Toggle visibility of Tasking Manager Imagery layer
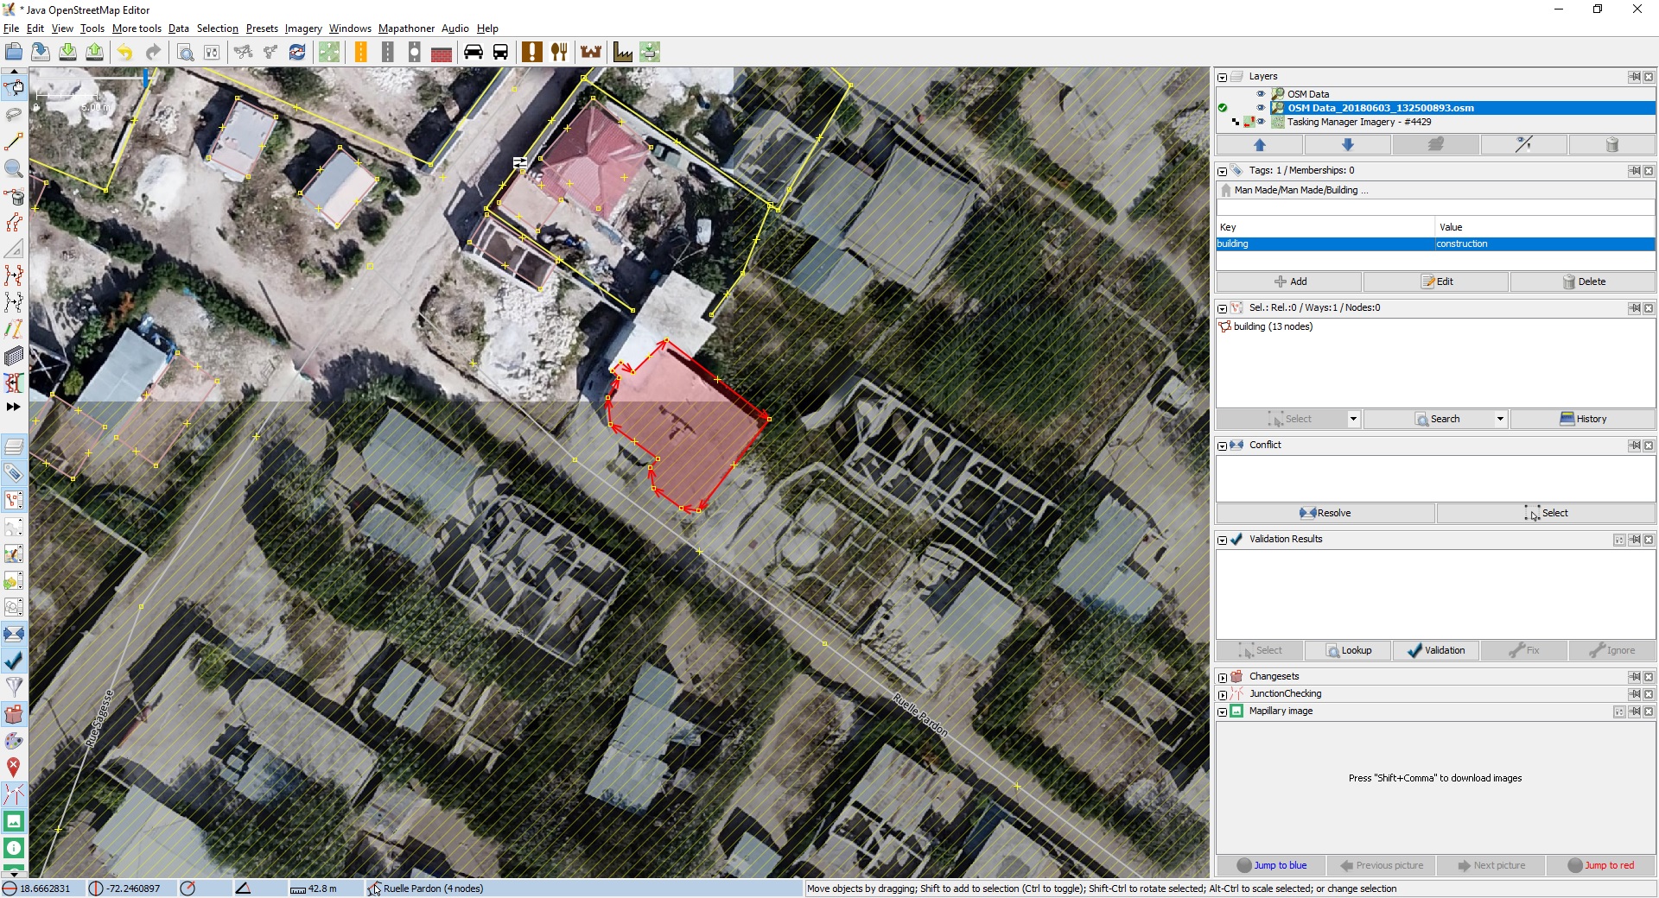 pos(1261,122)
